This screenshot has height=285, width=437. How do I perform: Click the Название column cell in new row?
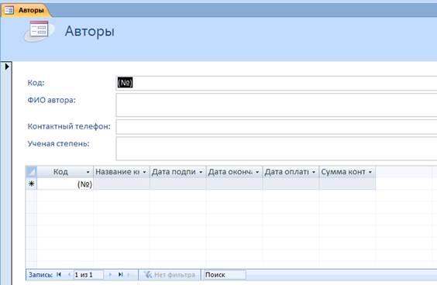[x=122, y=184]
